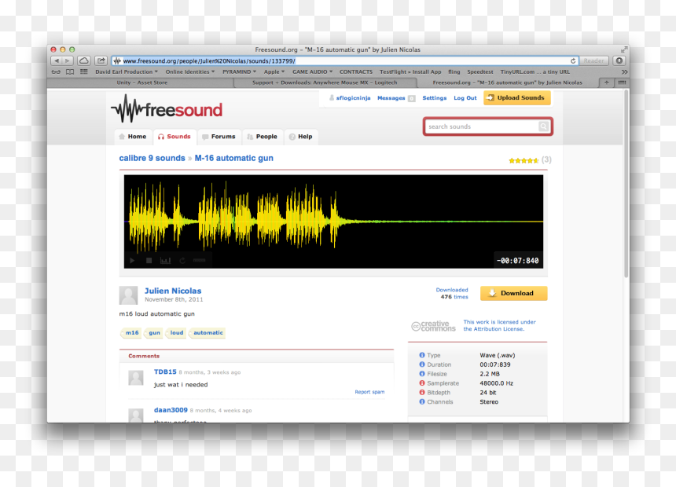Switch to the Anywhere Mouse MX Logitech tab
Viewport: 676px width, 487px height.
click(x=325, y=82)
